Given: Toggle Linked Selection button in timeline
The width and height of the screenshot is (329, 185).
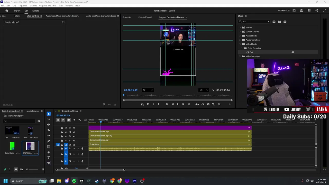Looking at the screenshot, I should 69,120.
